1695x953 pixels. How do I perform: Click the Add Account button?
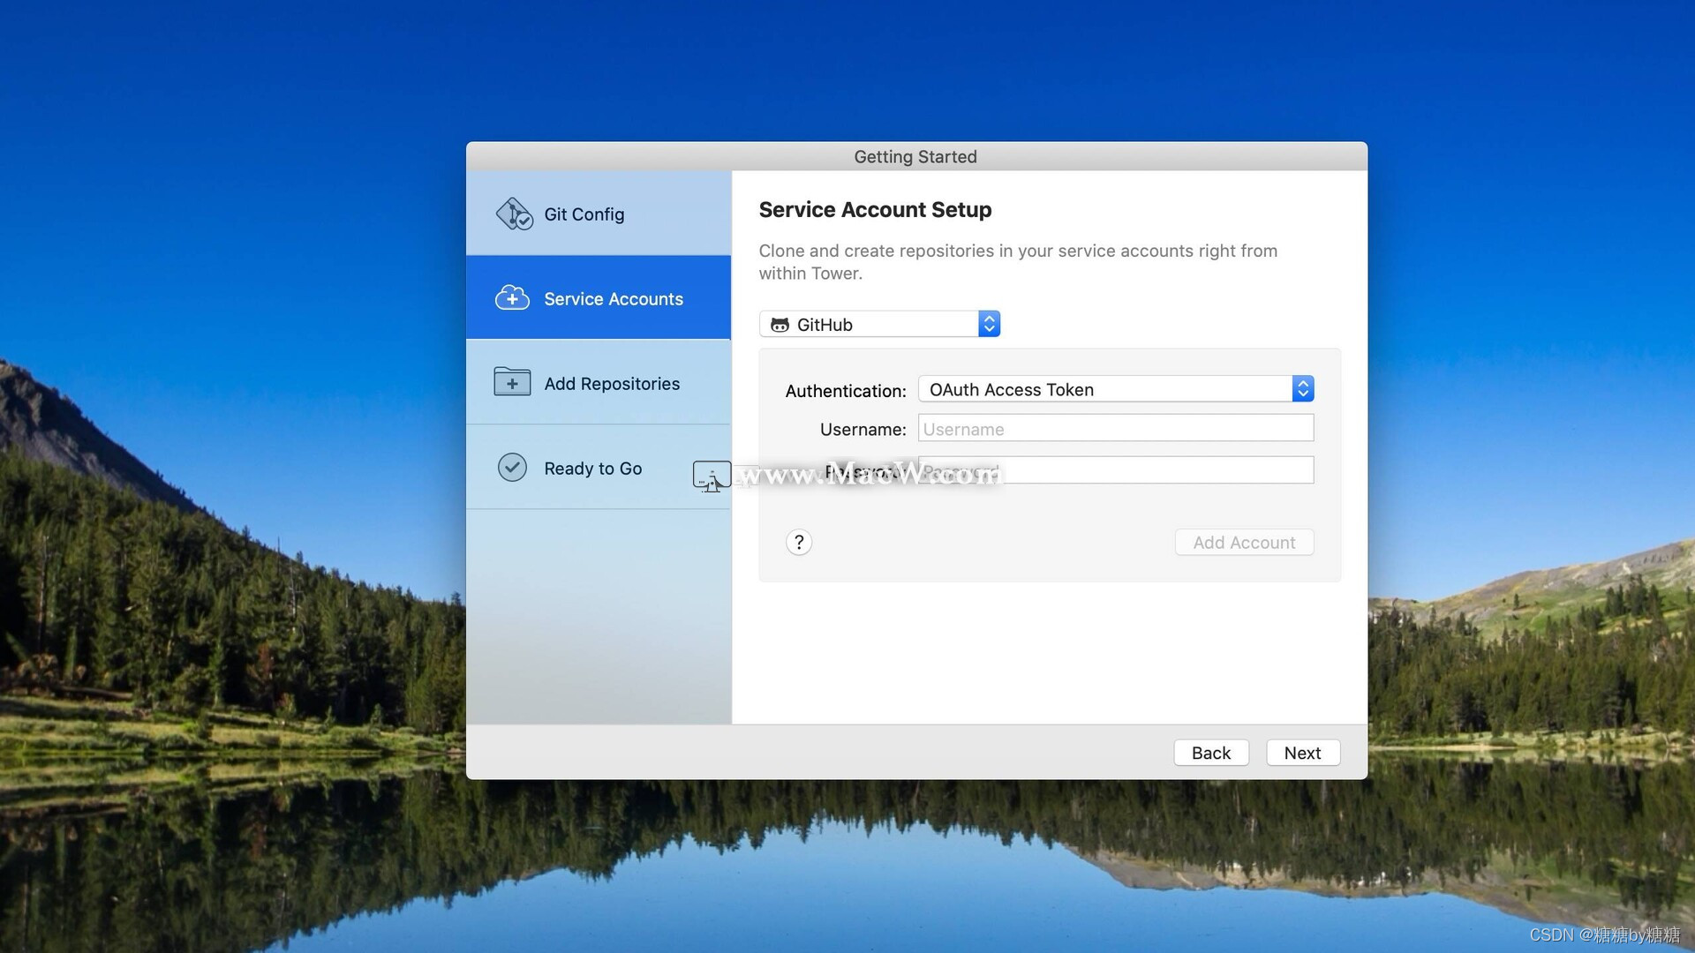point(1244,542)
